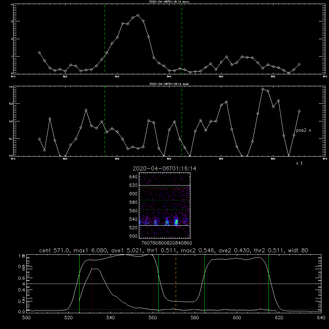Viewport: 329px width, 329px height.
Task: Click left green dashed line in dusk plot
Action: pyautogui.click(x=105, y=121)
